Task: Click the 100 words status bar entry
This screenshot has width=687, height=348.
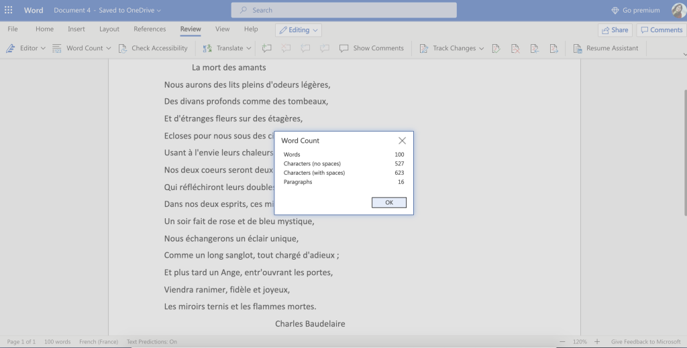Action: pos(58,341)
